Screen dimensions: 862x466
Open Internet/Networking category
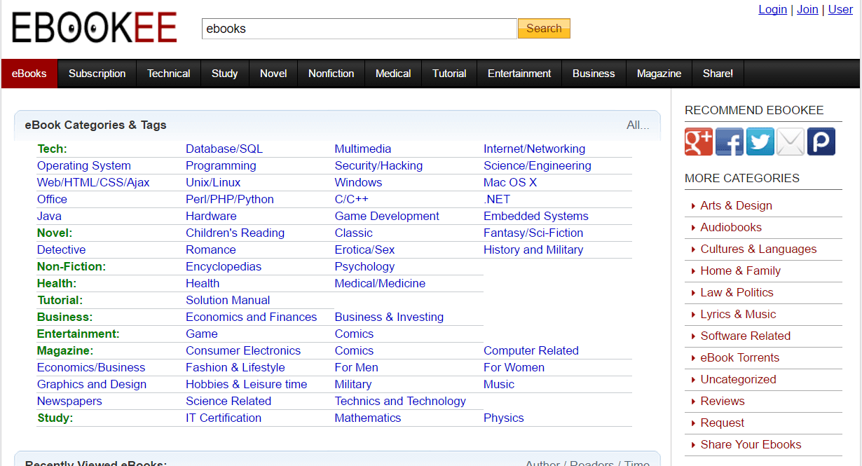click(534, 149)
